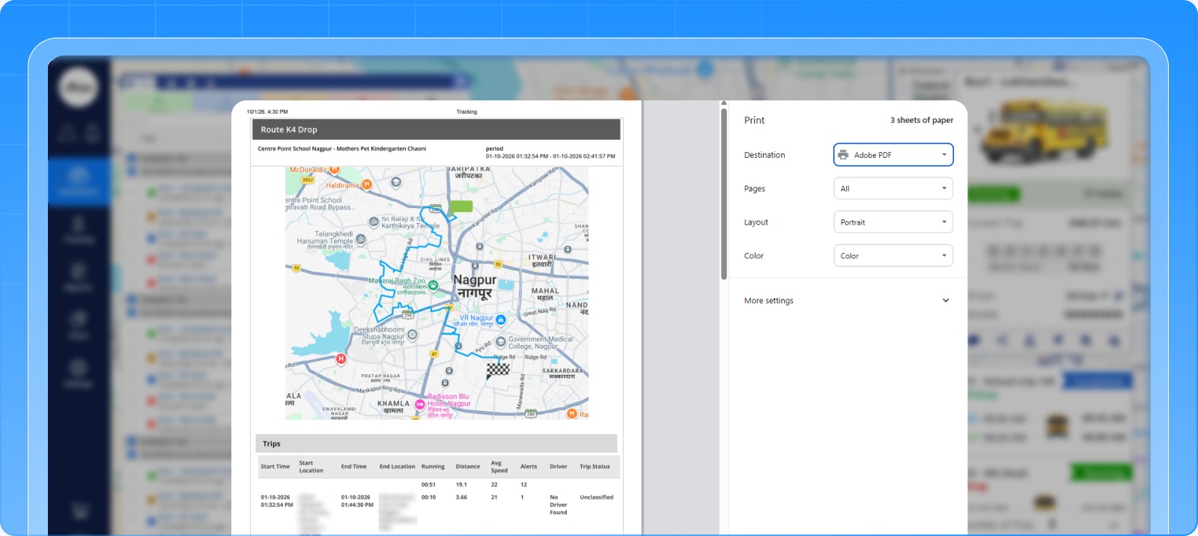Click the End Location column header
Viewport: 1198px width, 536px height.
[397, 466]
